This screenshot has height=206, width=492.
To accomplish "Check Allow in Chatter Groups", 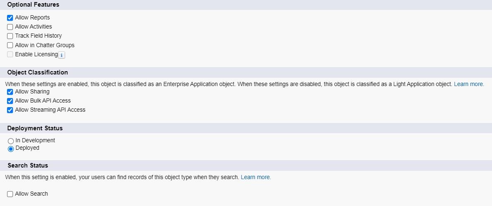I will pos(10,46).
